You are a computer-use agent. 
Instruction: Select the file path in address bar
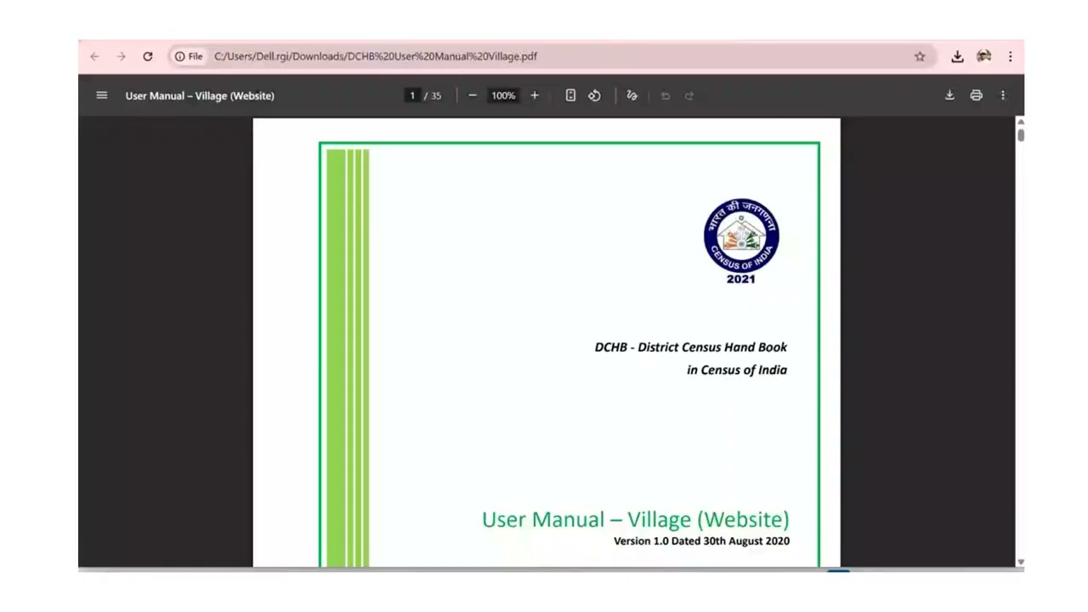(x=376, y=56)
